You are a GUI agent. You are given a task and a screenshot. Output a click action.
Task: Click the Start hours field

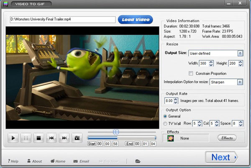coord(100,144)
